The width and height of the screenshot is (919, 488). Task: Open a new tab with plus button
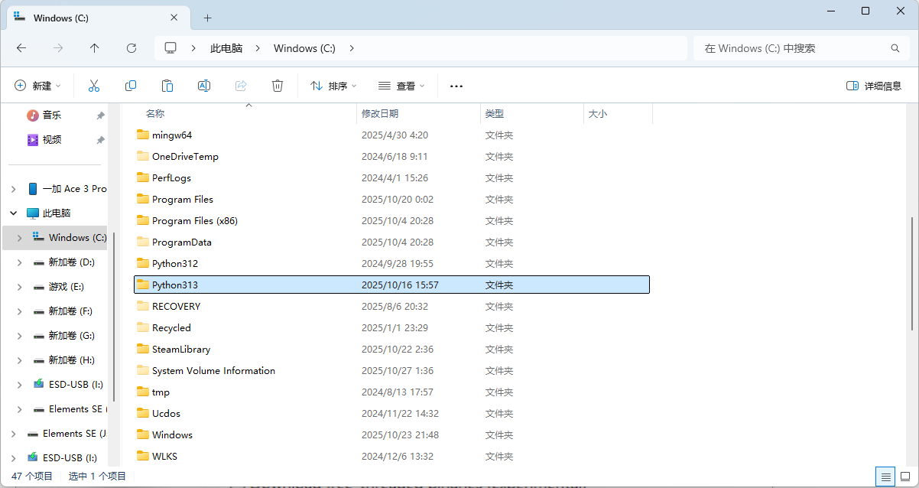[x=207, y=18]
